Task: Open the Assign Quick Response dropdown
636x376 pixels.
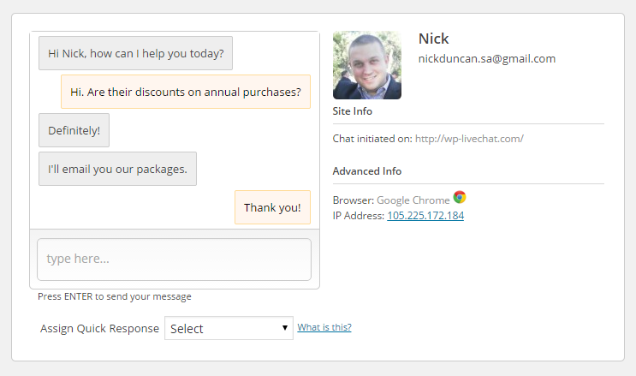Action: pos(229,328)
